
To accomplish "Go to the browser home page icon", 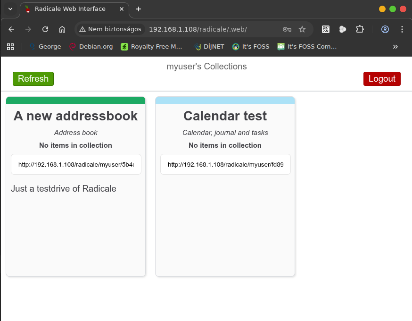I will pos(62,29).
